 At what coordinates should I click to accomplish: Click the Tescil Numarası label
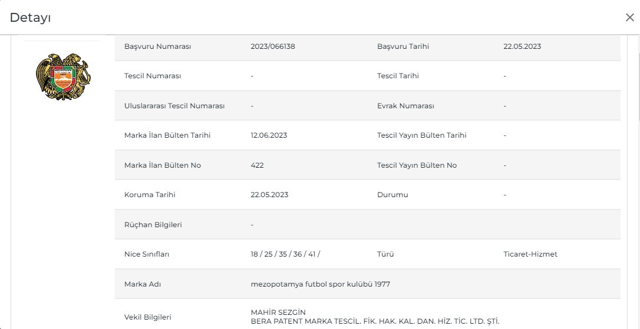(x=153, y=76)
